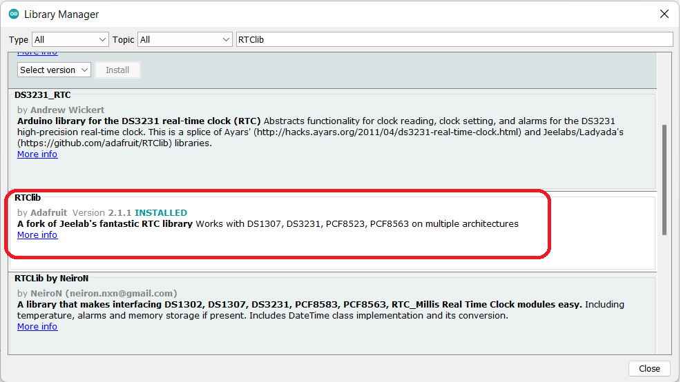681x382 pixels.
Task: Click the Arduino logo in the title bar
Action: point(14,14)
